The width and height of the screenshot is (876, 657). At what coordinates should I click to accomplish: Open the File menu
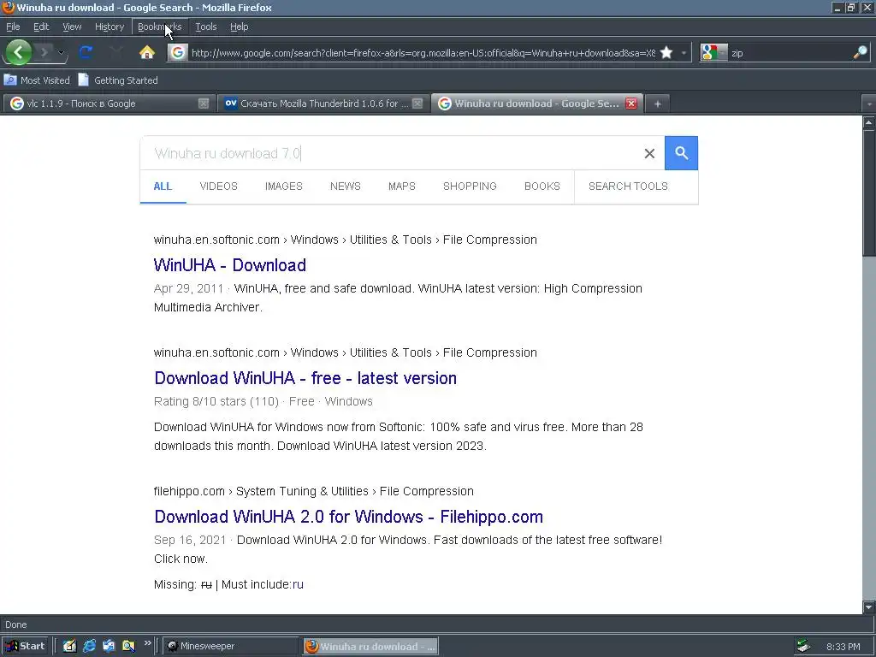[x=13, y=27]
